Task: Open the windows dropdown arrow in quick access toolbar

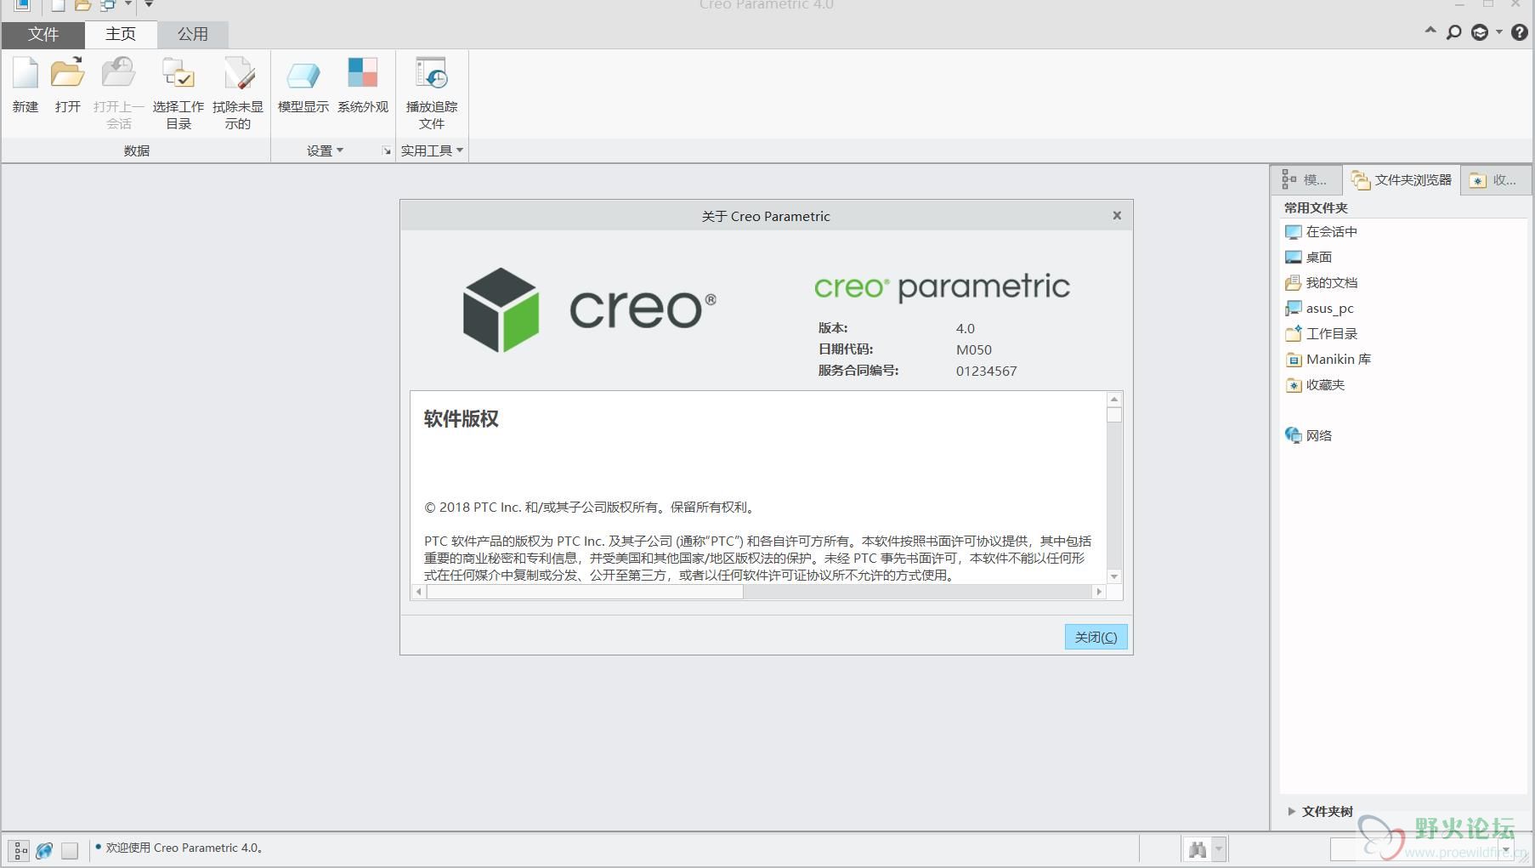Action: coord(128,4)
